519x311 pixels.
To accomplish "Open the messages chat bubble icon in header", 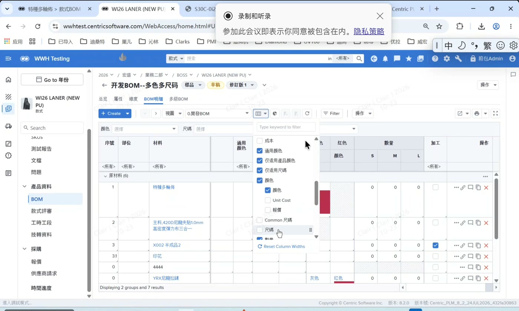I will point(397,59).
